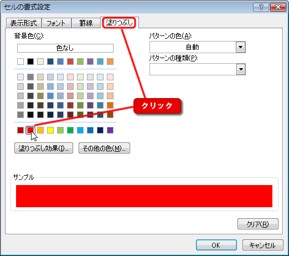Open その他の色 more colors dialog
This screenshot has width=289, height=256.
click(x=104, y=148)
